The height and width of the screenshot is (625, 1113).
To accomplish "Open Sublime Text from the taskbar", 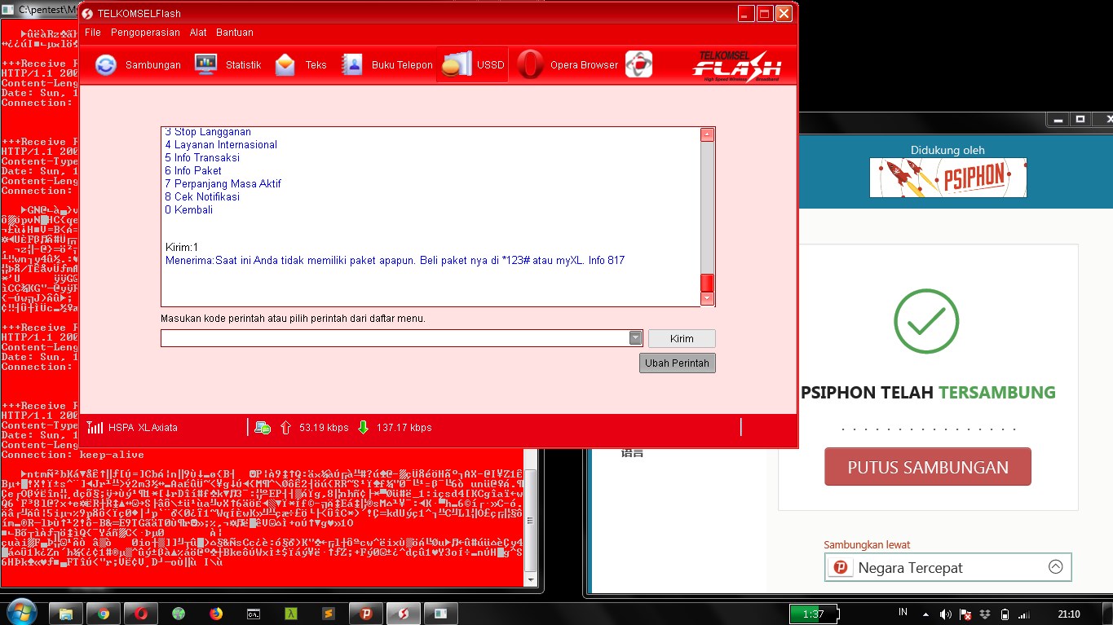I will (x=329, y=614).
